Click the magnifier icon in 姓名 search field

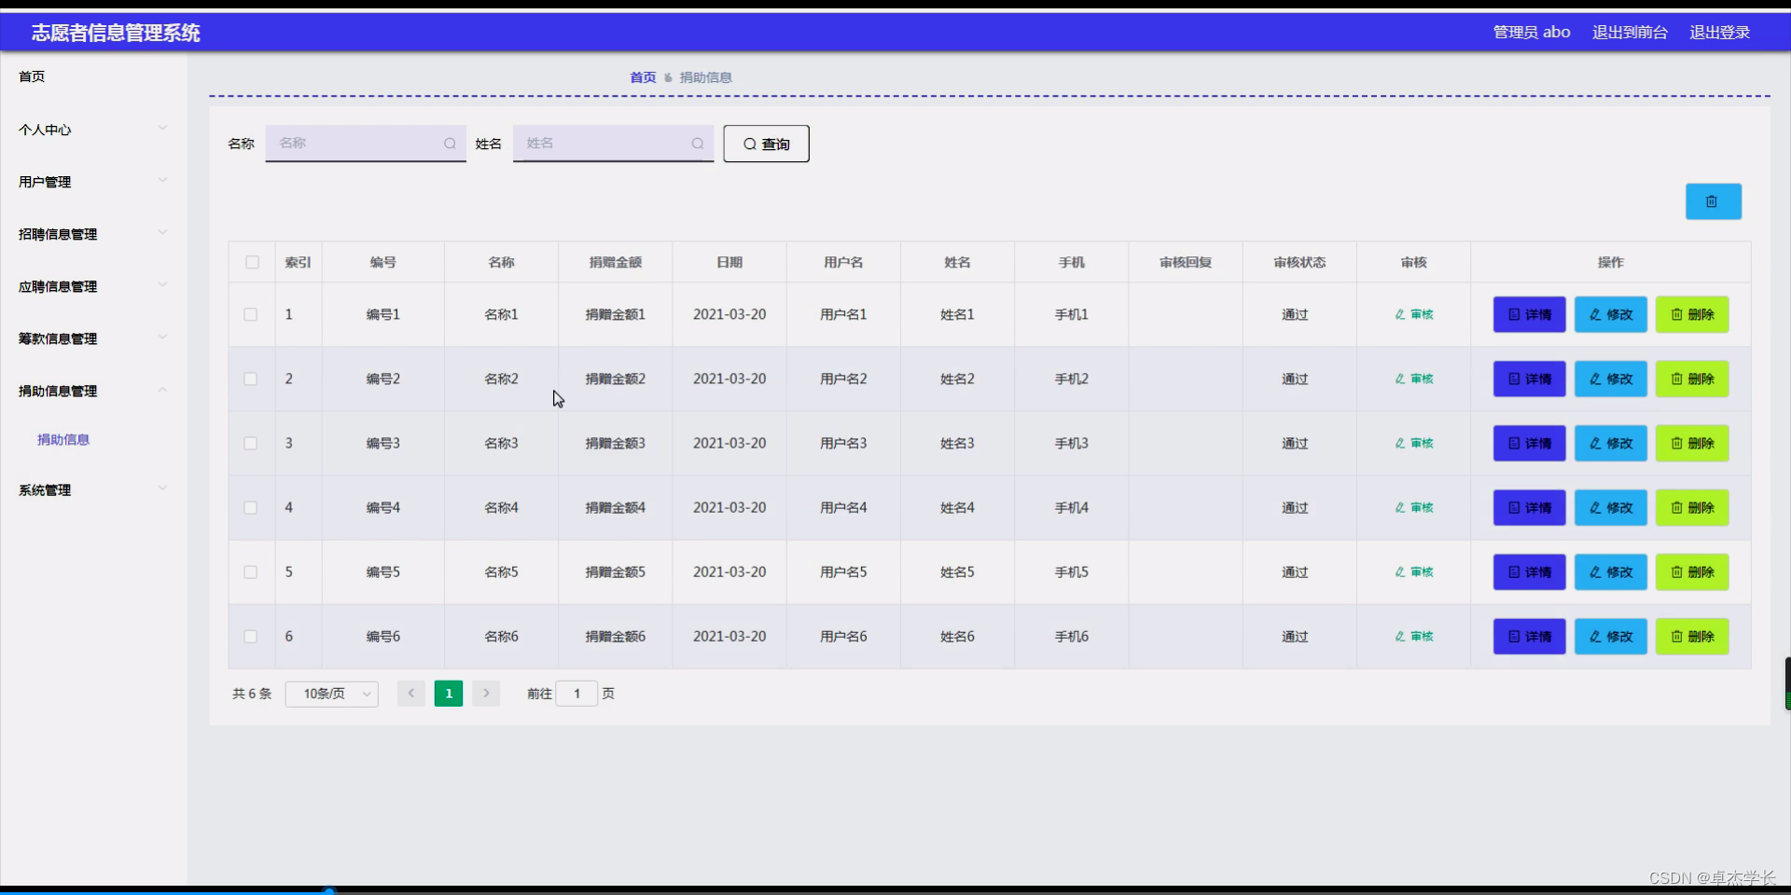[697, 144]
